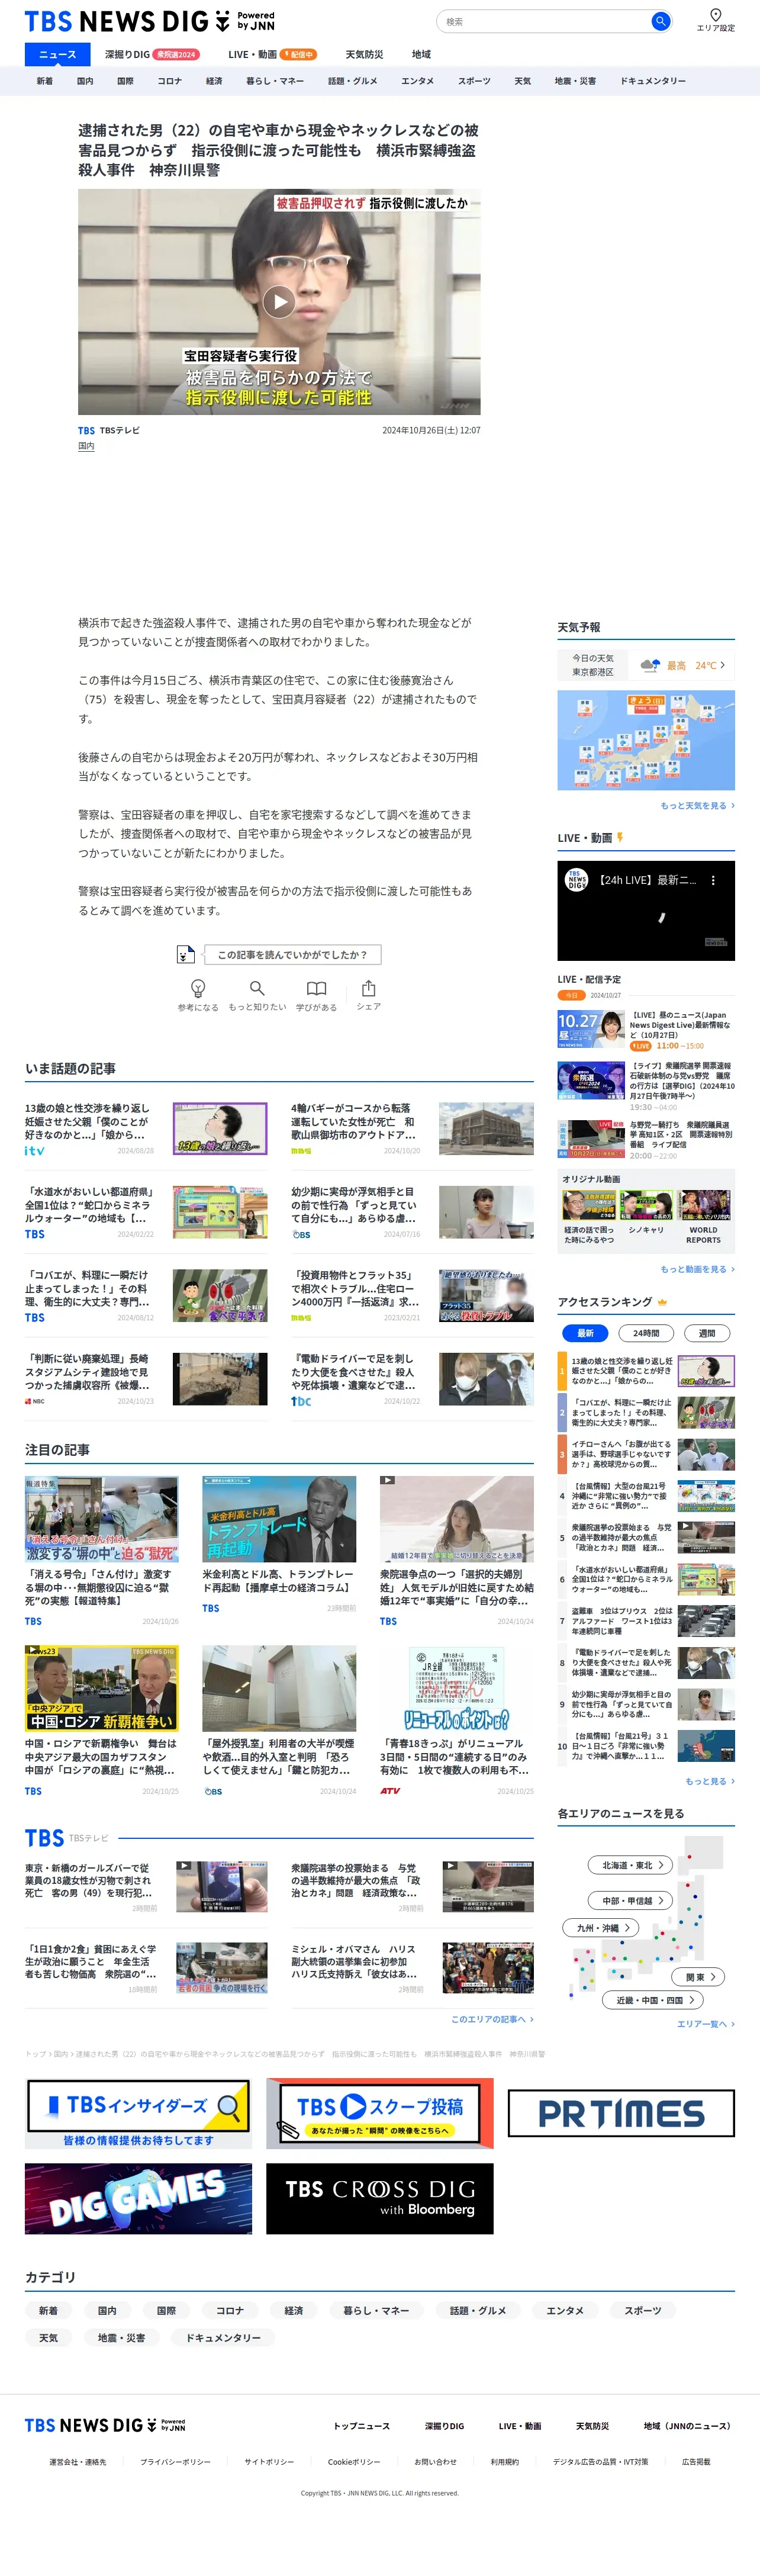Select the 週間 ranking filter

pos(707,1333)
